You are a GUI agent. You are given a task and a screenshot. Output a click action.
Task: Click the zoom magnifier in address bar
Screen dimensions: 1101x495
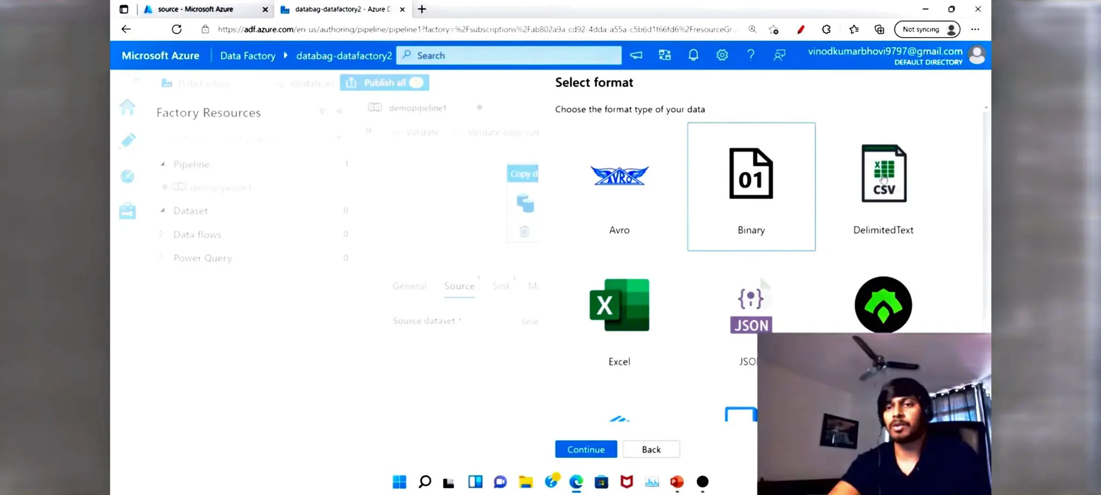pos(752,30)
